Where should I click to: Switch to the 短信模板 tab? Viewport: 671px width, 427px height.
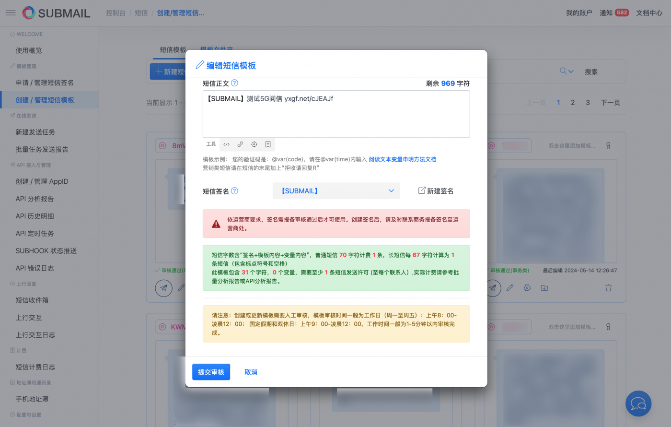[x=173, y=49]
